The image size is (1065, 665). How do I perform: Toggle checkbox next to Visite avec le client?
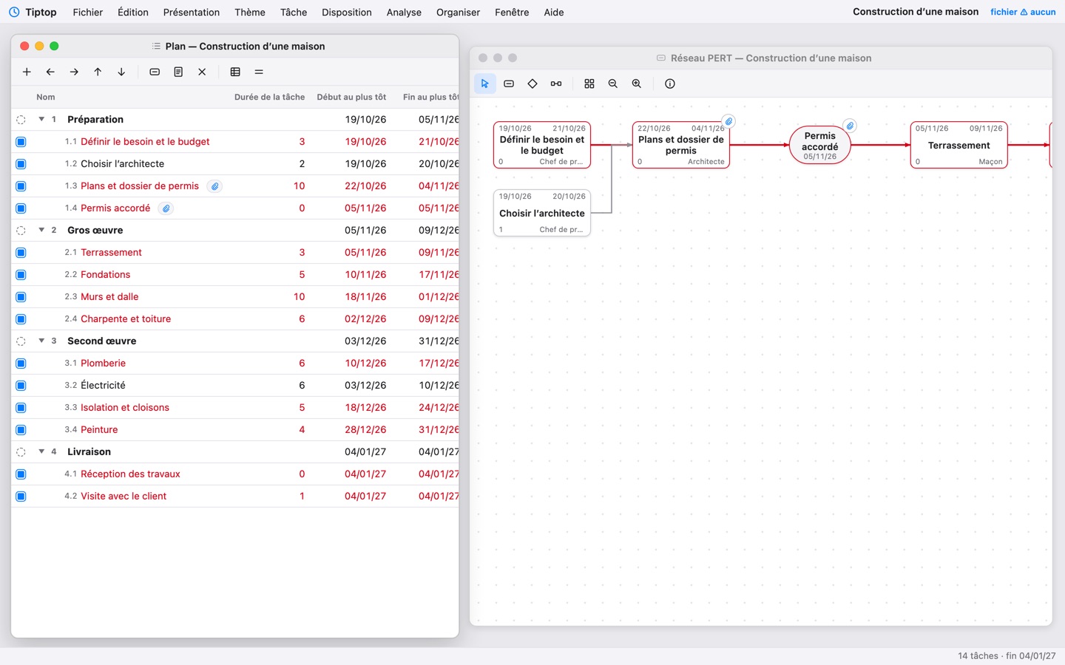(x=21, y=497)
